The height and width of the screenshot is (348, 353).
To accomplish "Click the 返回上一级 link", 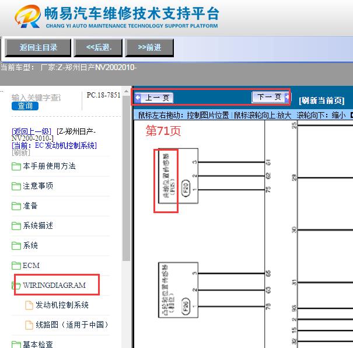I will (x=32, y=131).
